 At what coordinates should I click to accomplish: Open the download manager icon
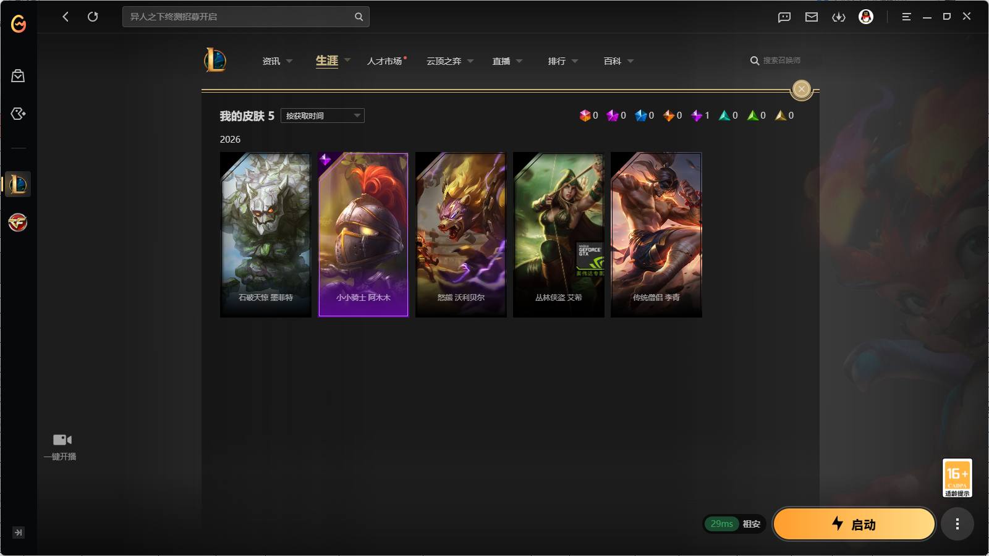click(x=839, y=17)
